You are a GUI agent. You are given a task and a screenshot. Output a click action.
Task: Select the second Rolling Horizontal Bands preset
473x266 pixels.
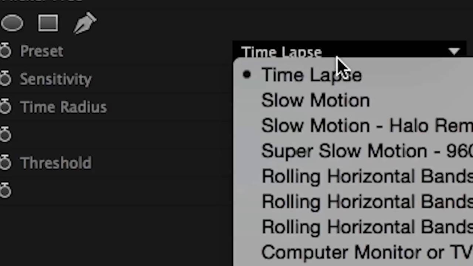pos(366,202)
